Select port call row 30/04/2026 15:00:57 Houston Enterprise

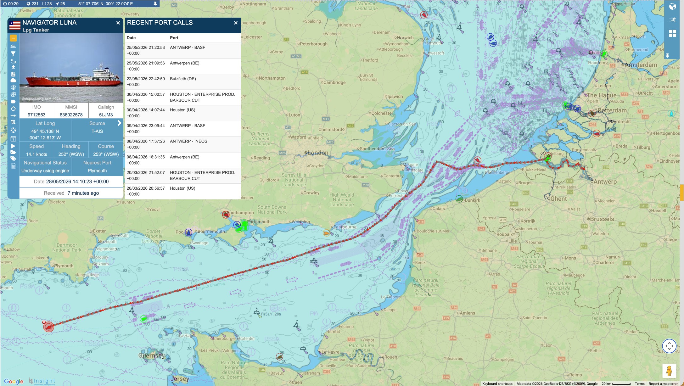[x=183, y=97]
